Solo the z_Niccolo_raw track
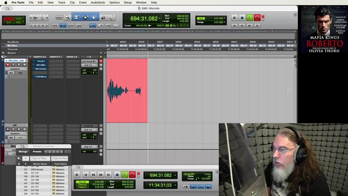This screenshot has height=196, width=348. coord(19,65)
